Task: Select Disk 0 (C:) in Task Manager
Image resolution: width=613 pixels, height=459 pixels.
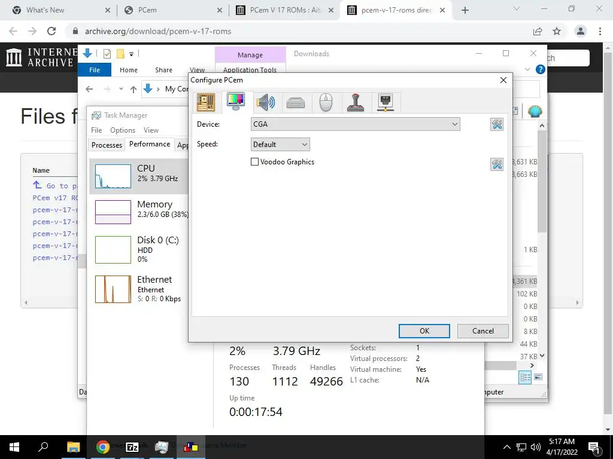Action: point(139,249)
